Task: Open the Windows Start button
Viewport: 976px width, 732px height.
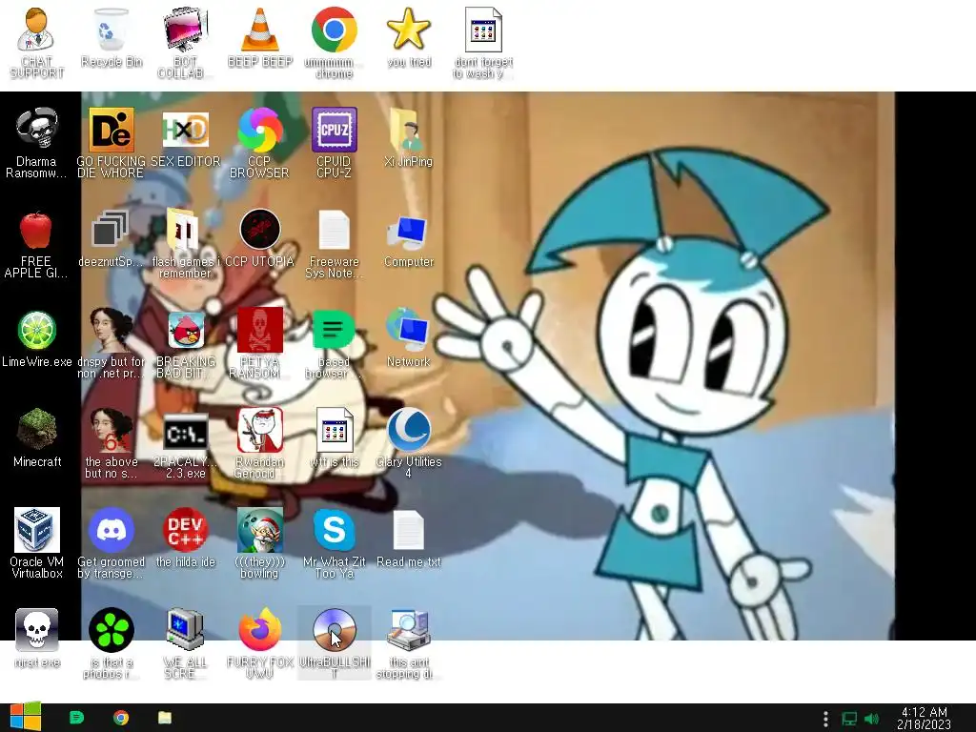Action: [x=26, y=718]
